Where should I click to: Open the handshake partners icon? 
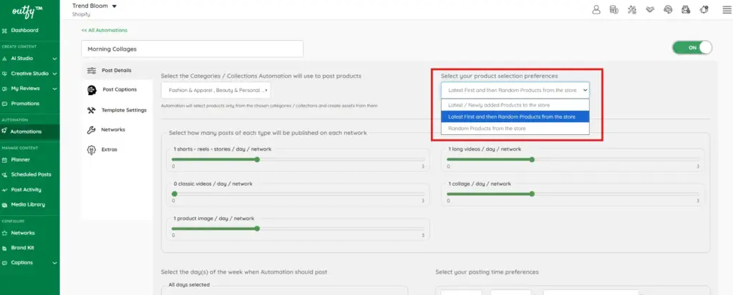pos(650,10)
